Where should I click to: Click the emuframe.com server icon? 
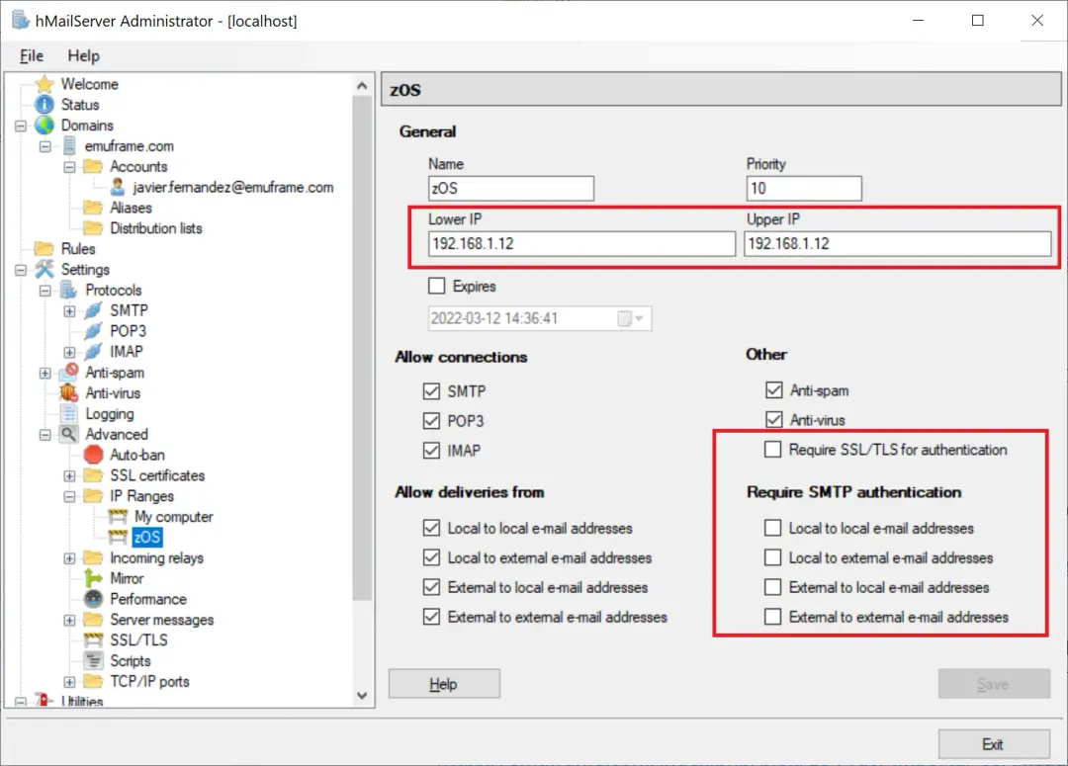pos(69,145)
